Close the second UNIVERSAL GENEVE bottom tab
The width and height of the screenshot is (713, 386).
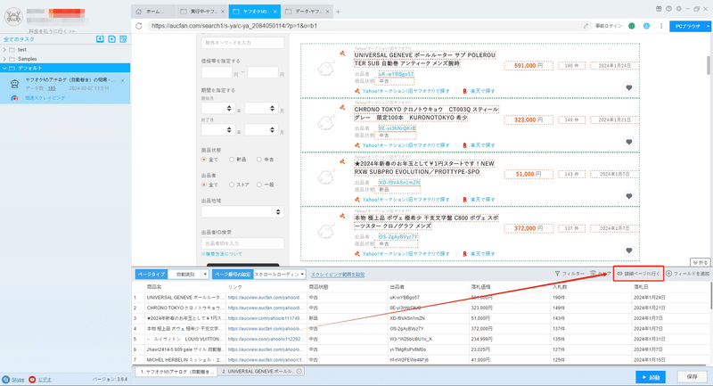pos(299,372)
